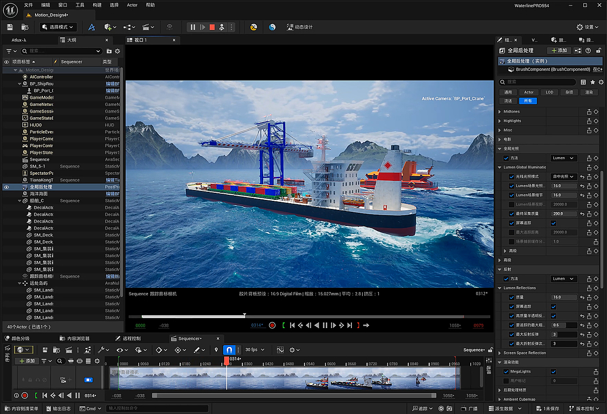Open the 内容侧滑菜单 content drawer
This screenshot has height=414, width=607.
pyautogui.click(x=22, y=408)
